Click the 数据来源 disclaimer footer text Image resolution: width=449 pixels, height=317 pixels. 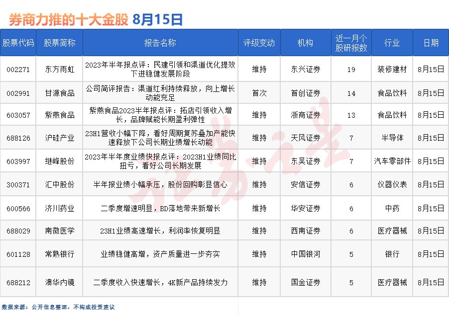coord(58,307)
